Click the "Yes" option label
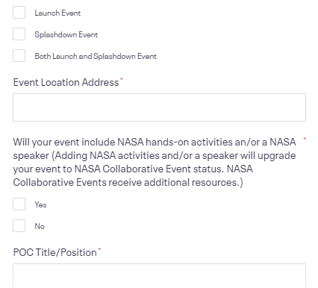 pyautogui.click(x=40, y=204)
